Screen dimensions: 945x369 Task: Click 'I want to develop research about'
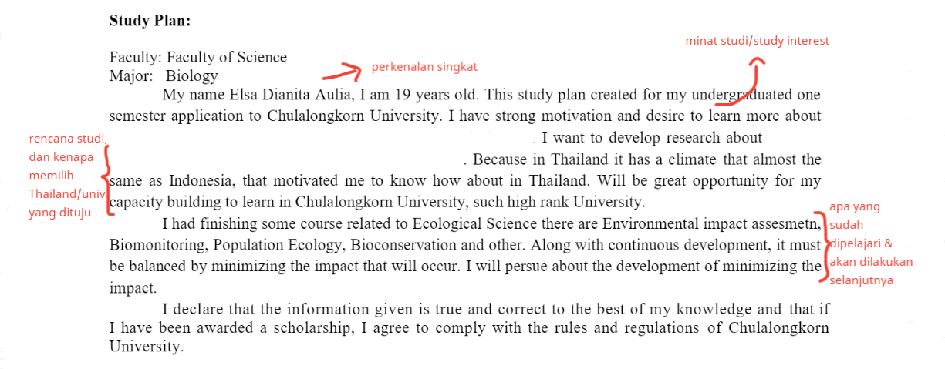pos(652,139)
